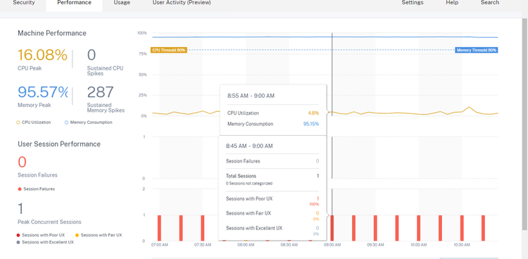Open the Help menu
528x259 pixels.
452,3
